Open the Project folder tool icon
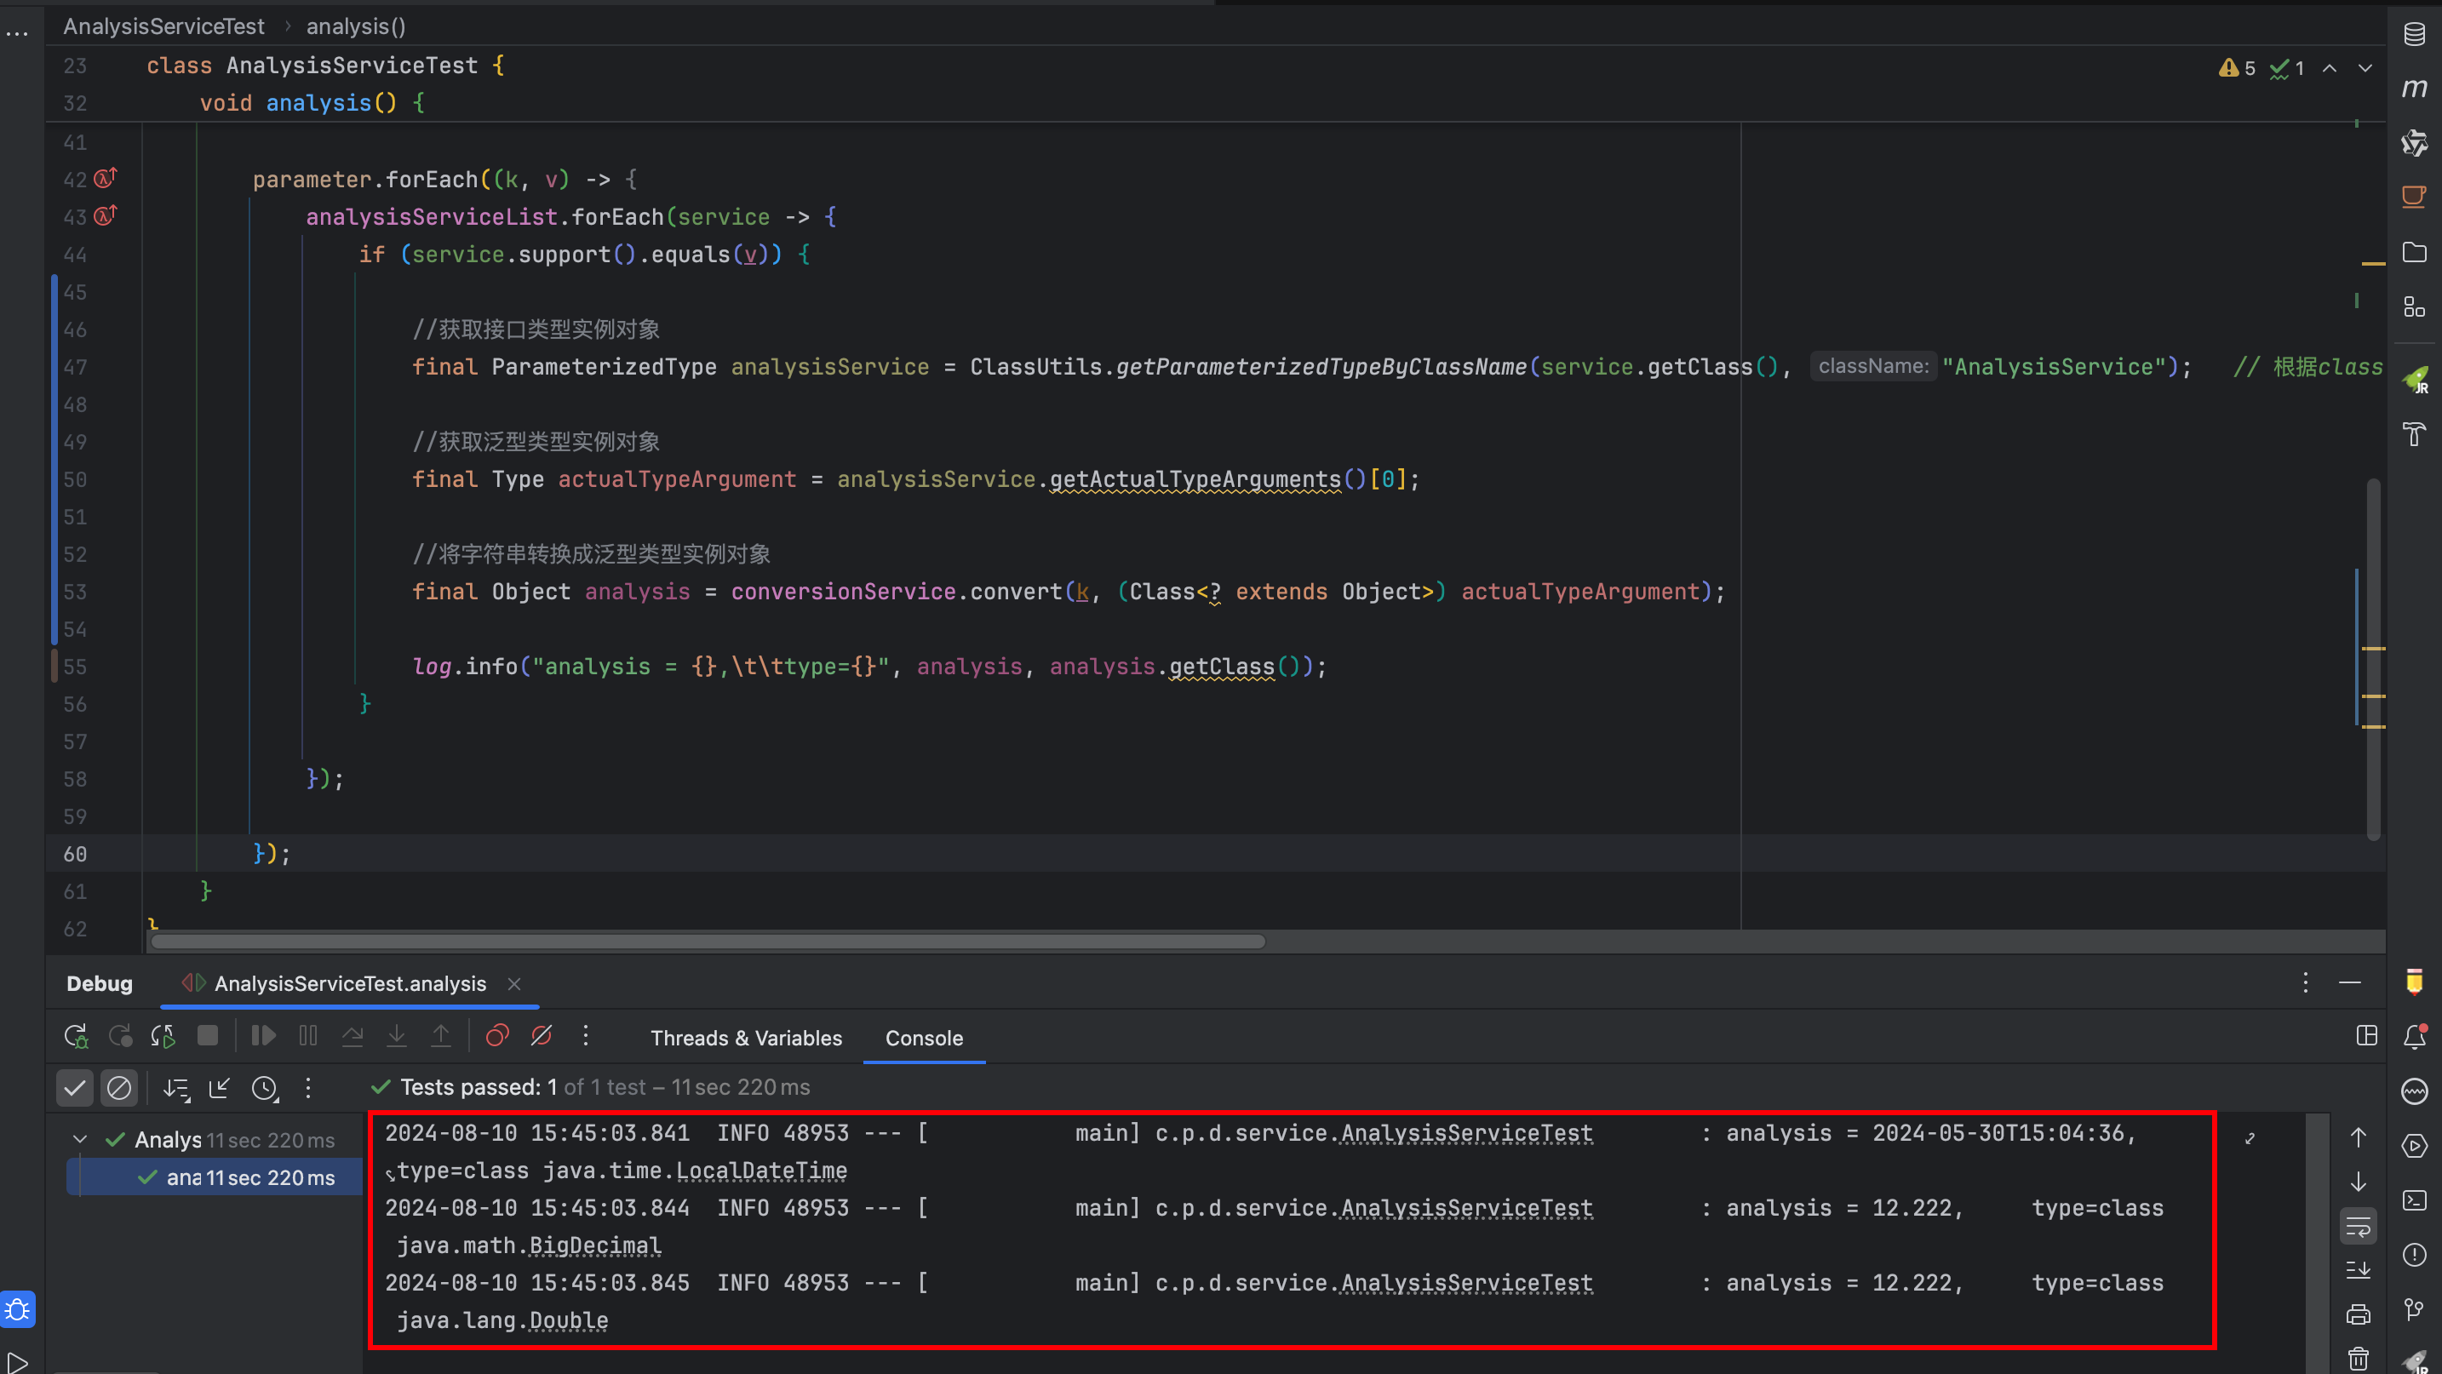 tap(2414, 252)
